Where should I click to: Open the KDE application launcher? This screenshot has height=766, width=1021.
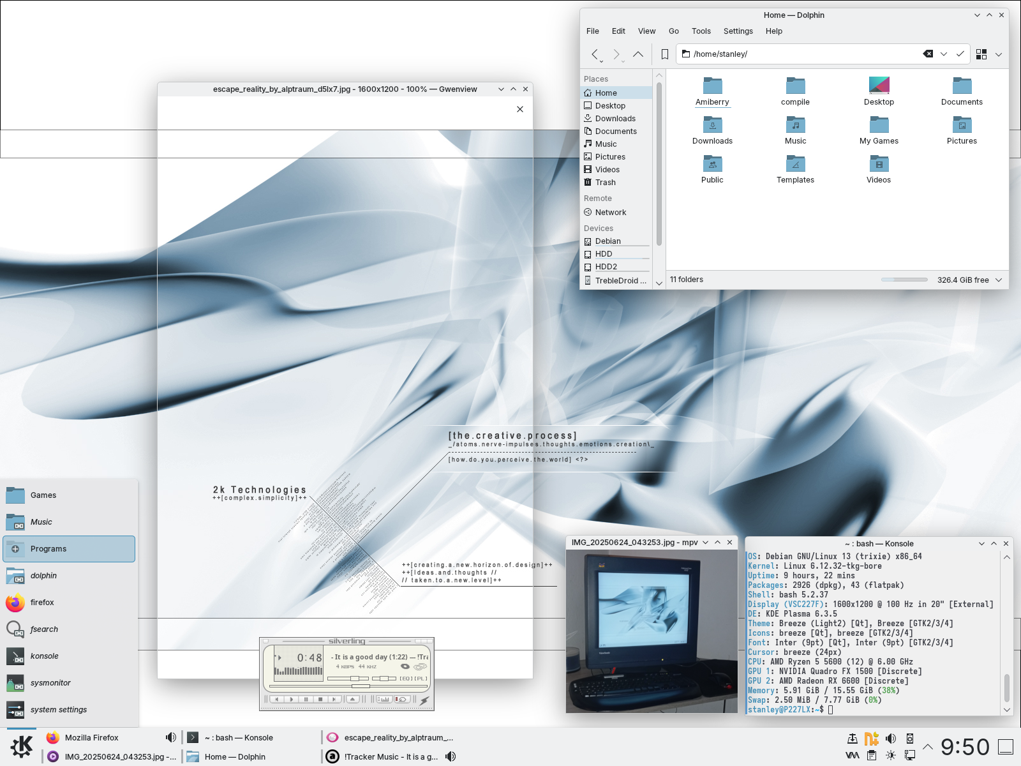click(22, 746)
